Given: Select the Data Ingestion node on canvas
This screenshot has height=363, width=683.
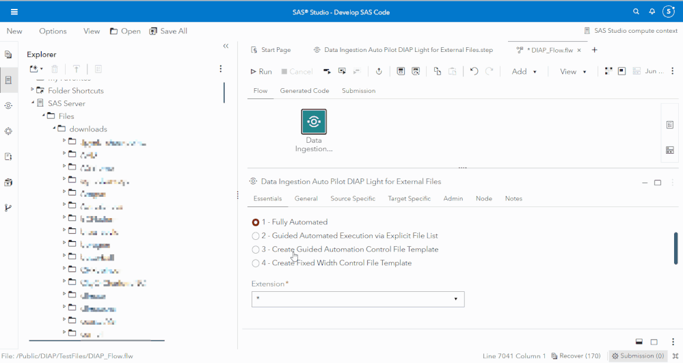Looking at the screenshot, I should (314, 122).
